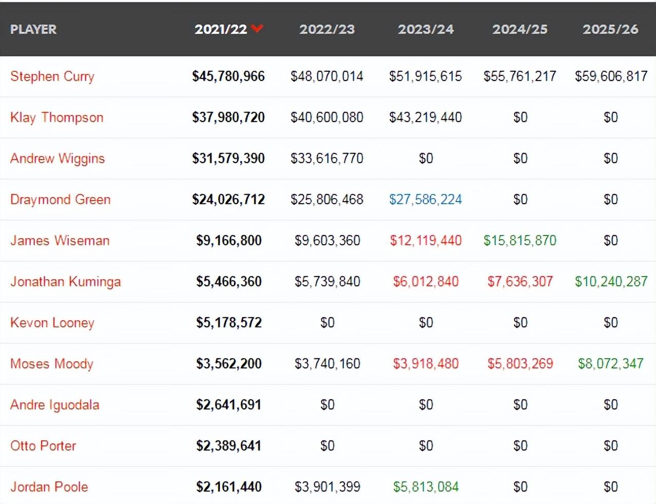Click the PLAYER column header

click(33, 29)
